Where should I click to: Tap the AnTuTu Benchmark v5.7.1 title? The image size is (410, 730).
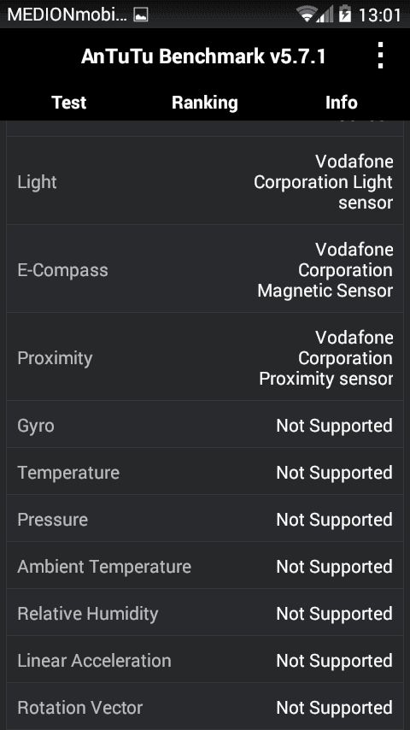click(x=203, y=56)
